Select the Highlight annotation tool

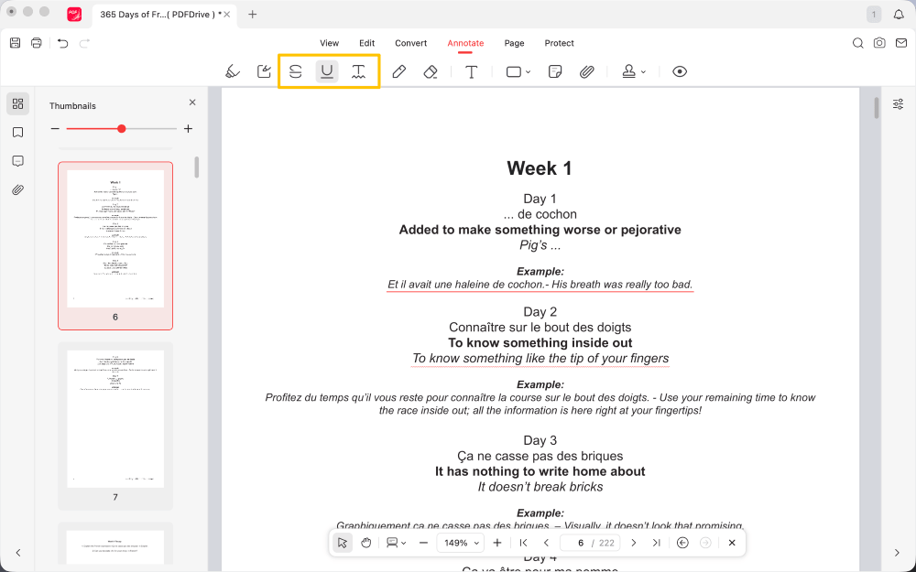coord(233,71)
